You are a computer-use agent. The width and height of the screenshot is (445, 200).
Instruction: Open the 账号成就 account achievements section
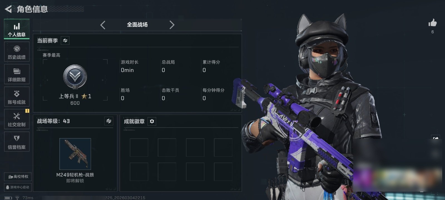tap(17, 97)
